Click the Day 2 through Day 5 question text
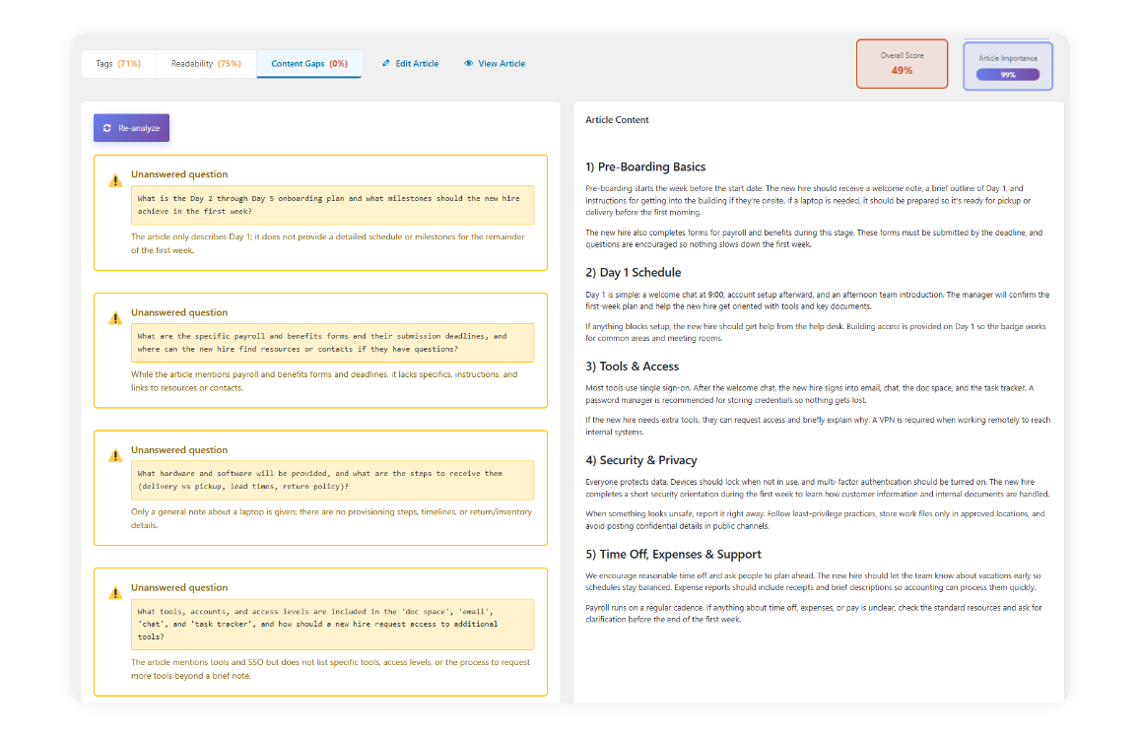The width and height of the screenshot is (1140, 736). pos(328,204)
